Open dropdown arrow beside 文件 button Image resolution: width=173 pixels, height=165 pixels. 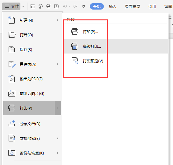pyautogui.click(x=23, y=6)
